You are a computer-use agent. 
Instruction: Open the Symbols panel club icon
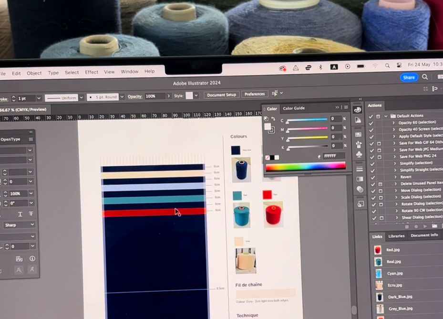pyautogui.click(x=359, y=155)
